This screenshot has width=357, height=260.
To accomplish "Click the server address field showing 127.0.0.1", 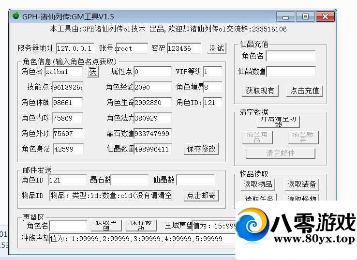I will pos(75,48).
